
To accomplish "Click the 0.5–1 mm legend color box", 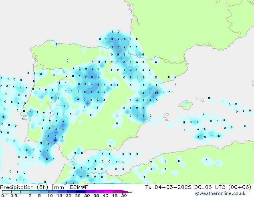I will point(16,192).
